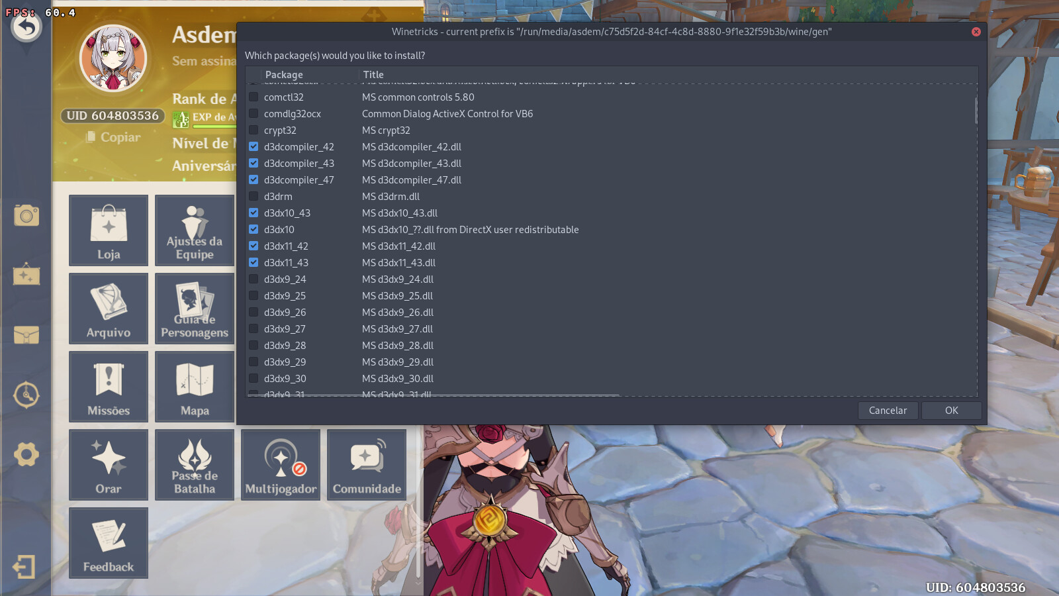Check the crypt32 package checkbox

(x=253, y=130)
